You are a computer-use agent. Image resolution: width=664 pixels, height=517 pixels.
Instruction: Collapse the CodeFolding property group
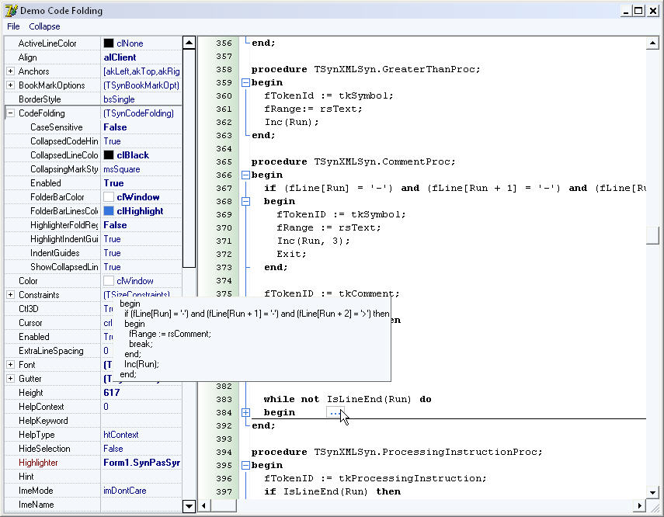(11, 113)
